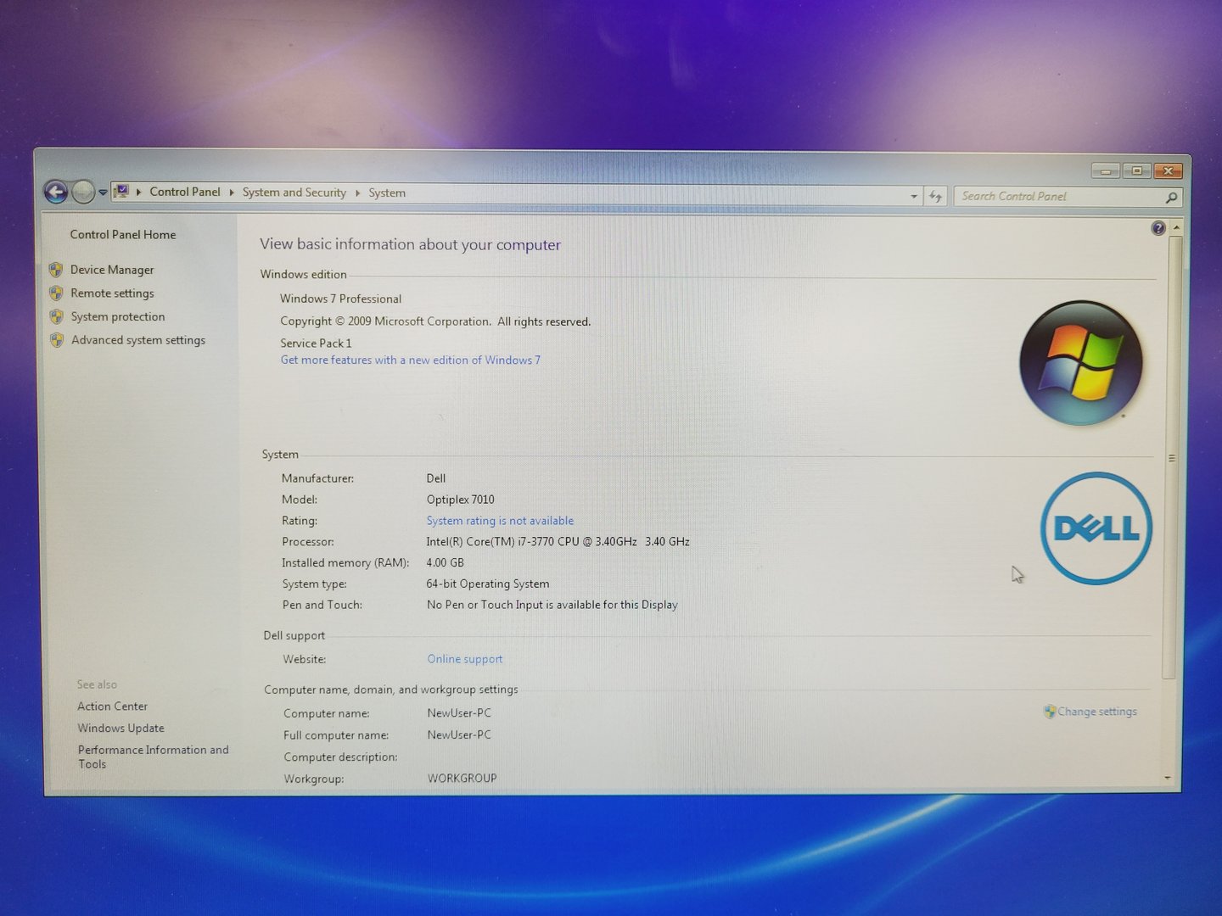Open Dell Online support link
1222x916 pixels.
tap(465, 659)
